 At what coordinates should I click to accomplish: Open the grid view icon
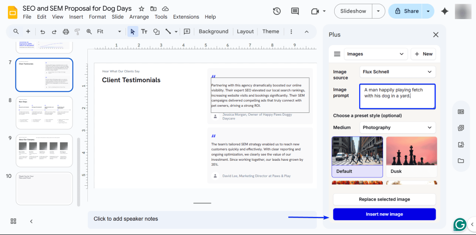point(13,221)
